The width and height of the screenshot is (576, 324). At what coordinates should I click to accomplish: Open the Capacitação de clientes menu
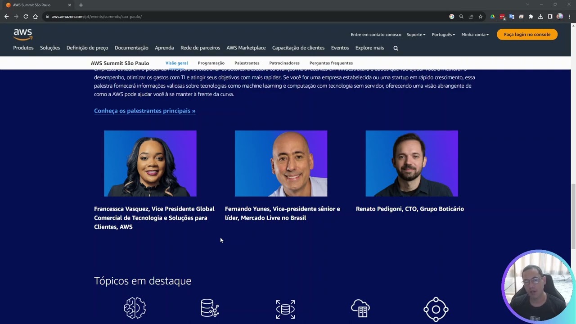298,48
